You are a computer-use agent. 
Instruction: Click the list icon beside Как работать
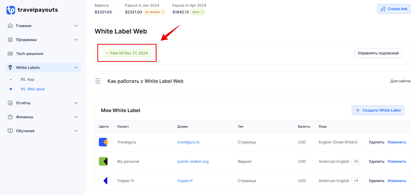click(x=98, y=81)
